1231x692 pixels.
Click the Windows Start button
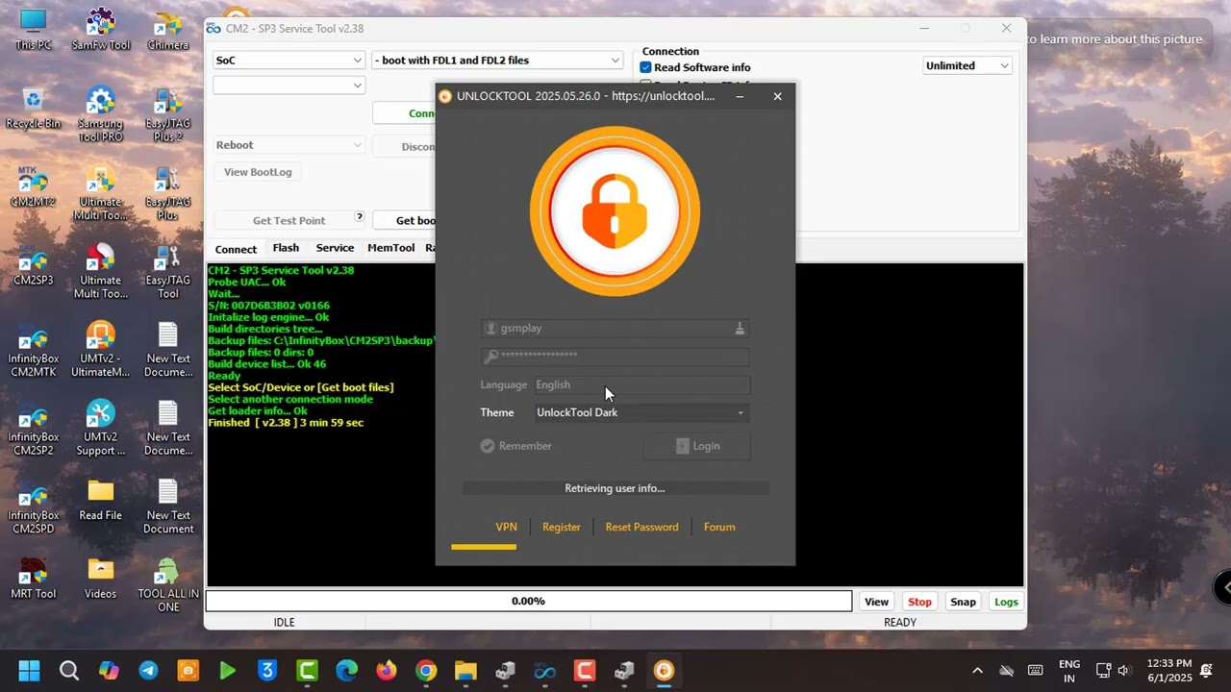pos(29,671)
